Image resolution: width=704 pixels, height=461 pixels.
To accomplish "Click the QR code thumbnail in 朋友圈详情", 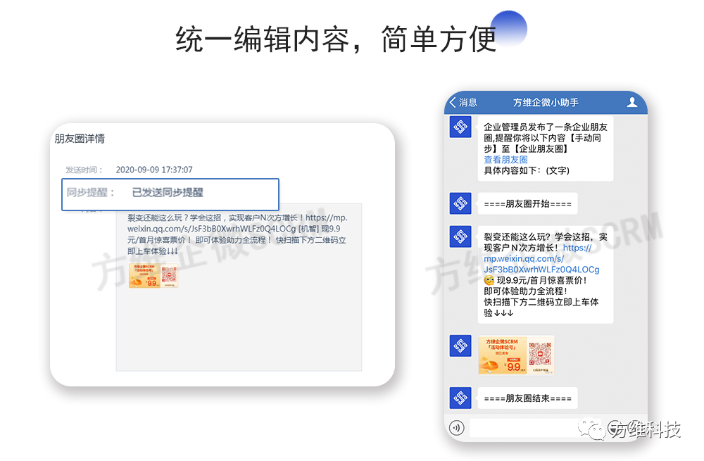I will pyautogui.click(x=170, y=276).
